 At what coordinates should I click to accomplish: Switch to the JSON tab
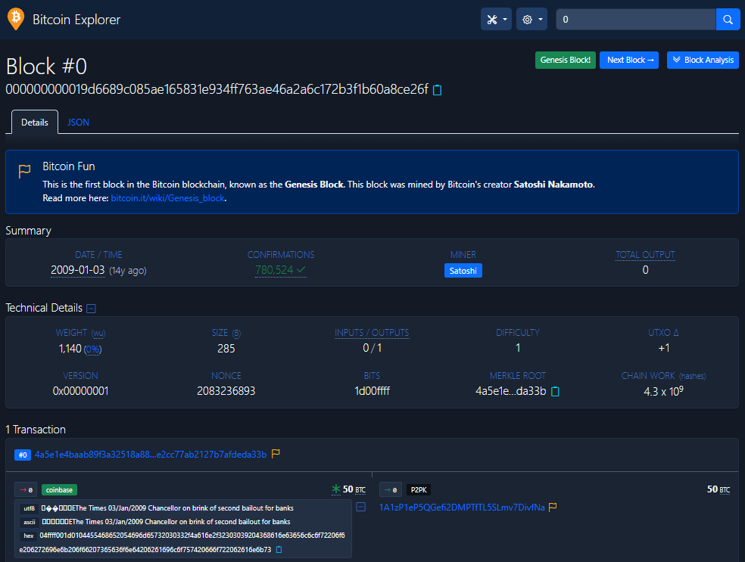click(x=78, y=122)
